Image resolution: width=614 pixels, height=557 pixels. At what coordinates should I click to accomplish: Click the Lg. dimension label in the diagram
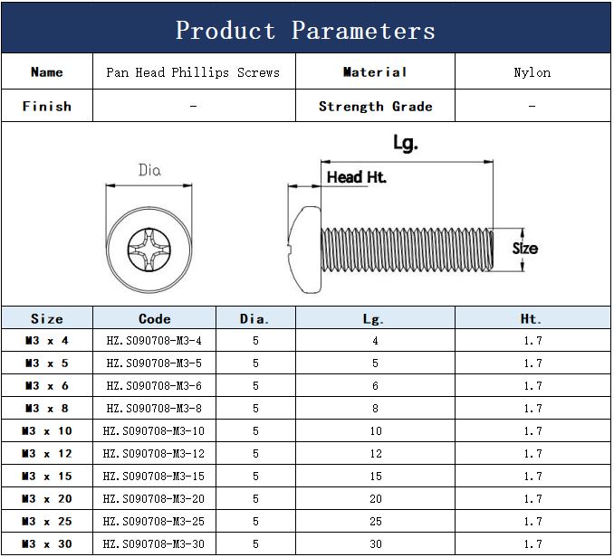coord(406,144)
